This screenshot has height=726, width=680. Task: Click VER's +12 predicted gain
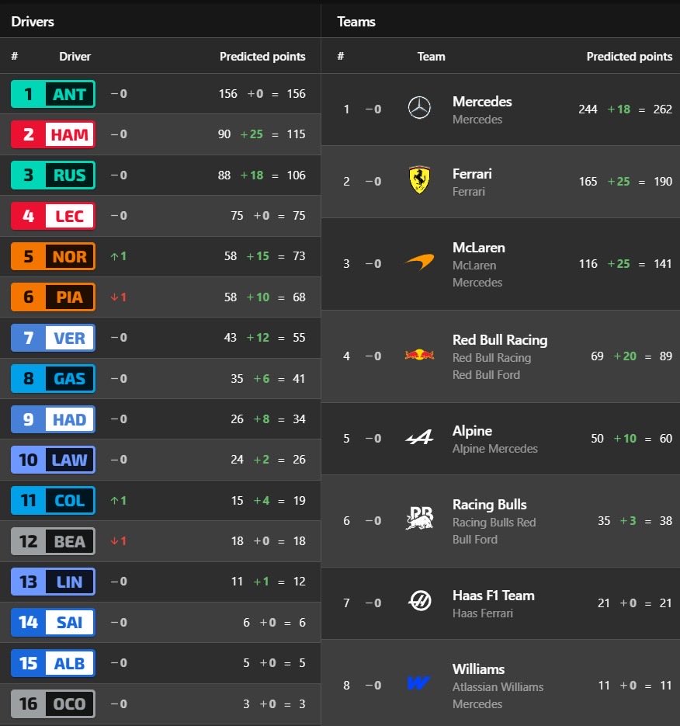tap(258, 338)
